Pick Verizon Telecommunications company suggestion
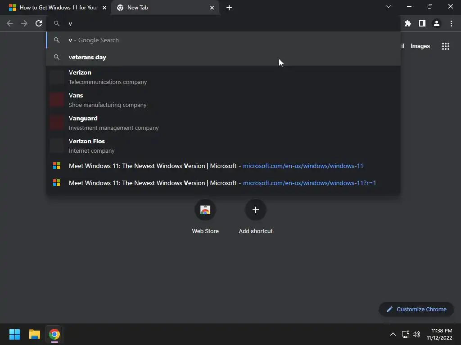 (223, 77)
